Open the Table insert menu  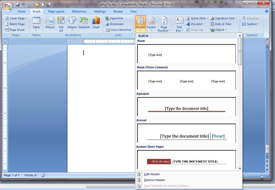pos(36,24)
